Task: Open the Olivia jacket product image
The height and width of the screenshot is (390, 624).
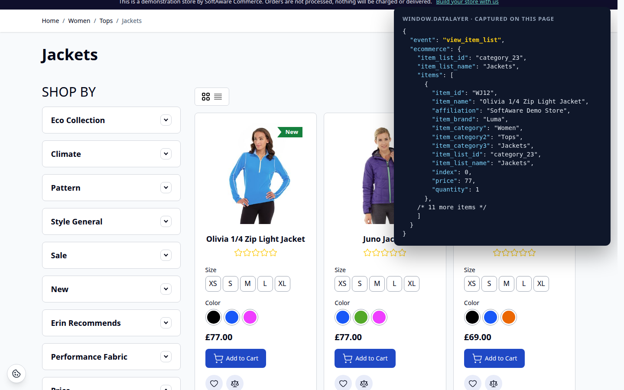Action: point(256,175)
